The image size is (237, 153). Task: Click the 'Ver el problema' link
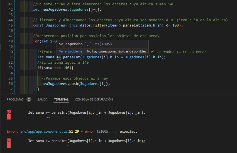point(70,51)
